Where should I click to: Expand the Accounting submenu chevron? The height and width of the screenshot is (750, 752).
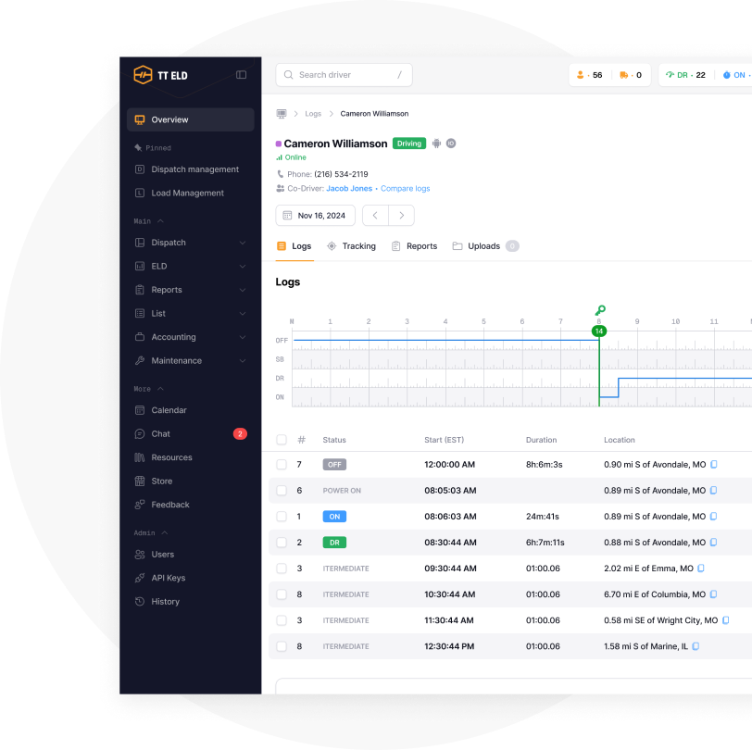[243, 337]
